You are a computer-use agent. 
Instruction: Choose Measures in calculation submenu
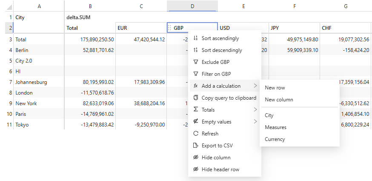click(x=300, y=127)
